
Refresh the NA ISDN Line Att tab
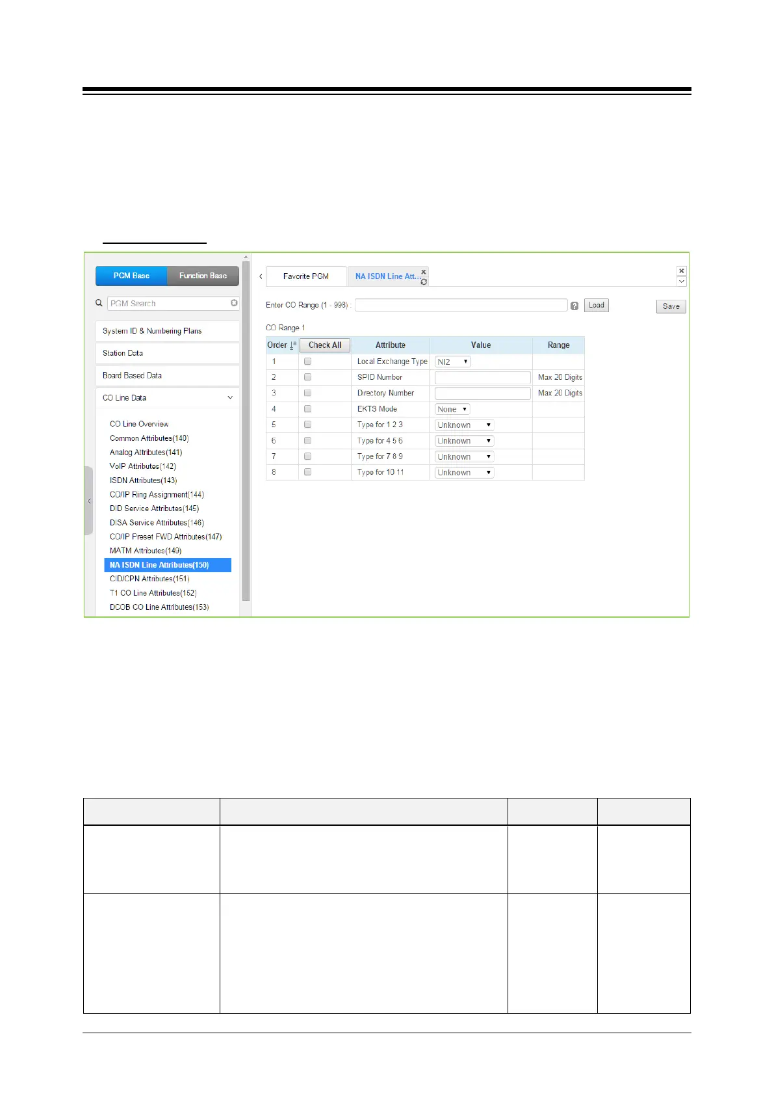coord(424,282)
